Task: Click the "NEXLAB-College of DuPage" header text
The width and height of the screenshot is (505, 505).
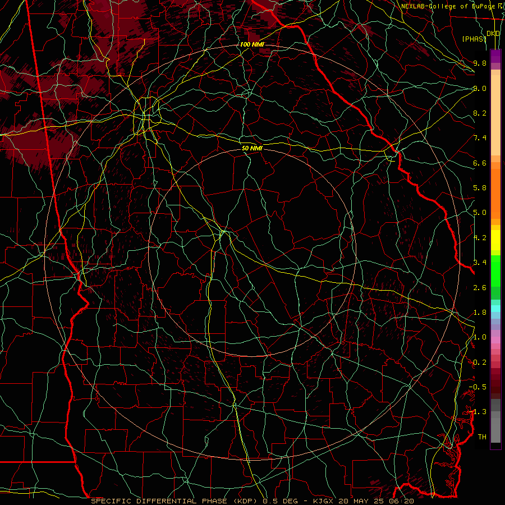Action: click(x=449, y=6)
